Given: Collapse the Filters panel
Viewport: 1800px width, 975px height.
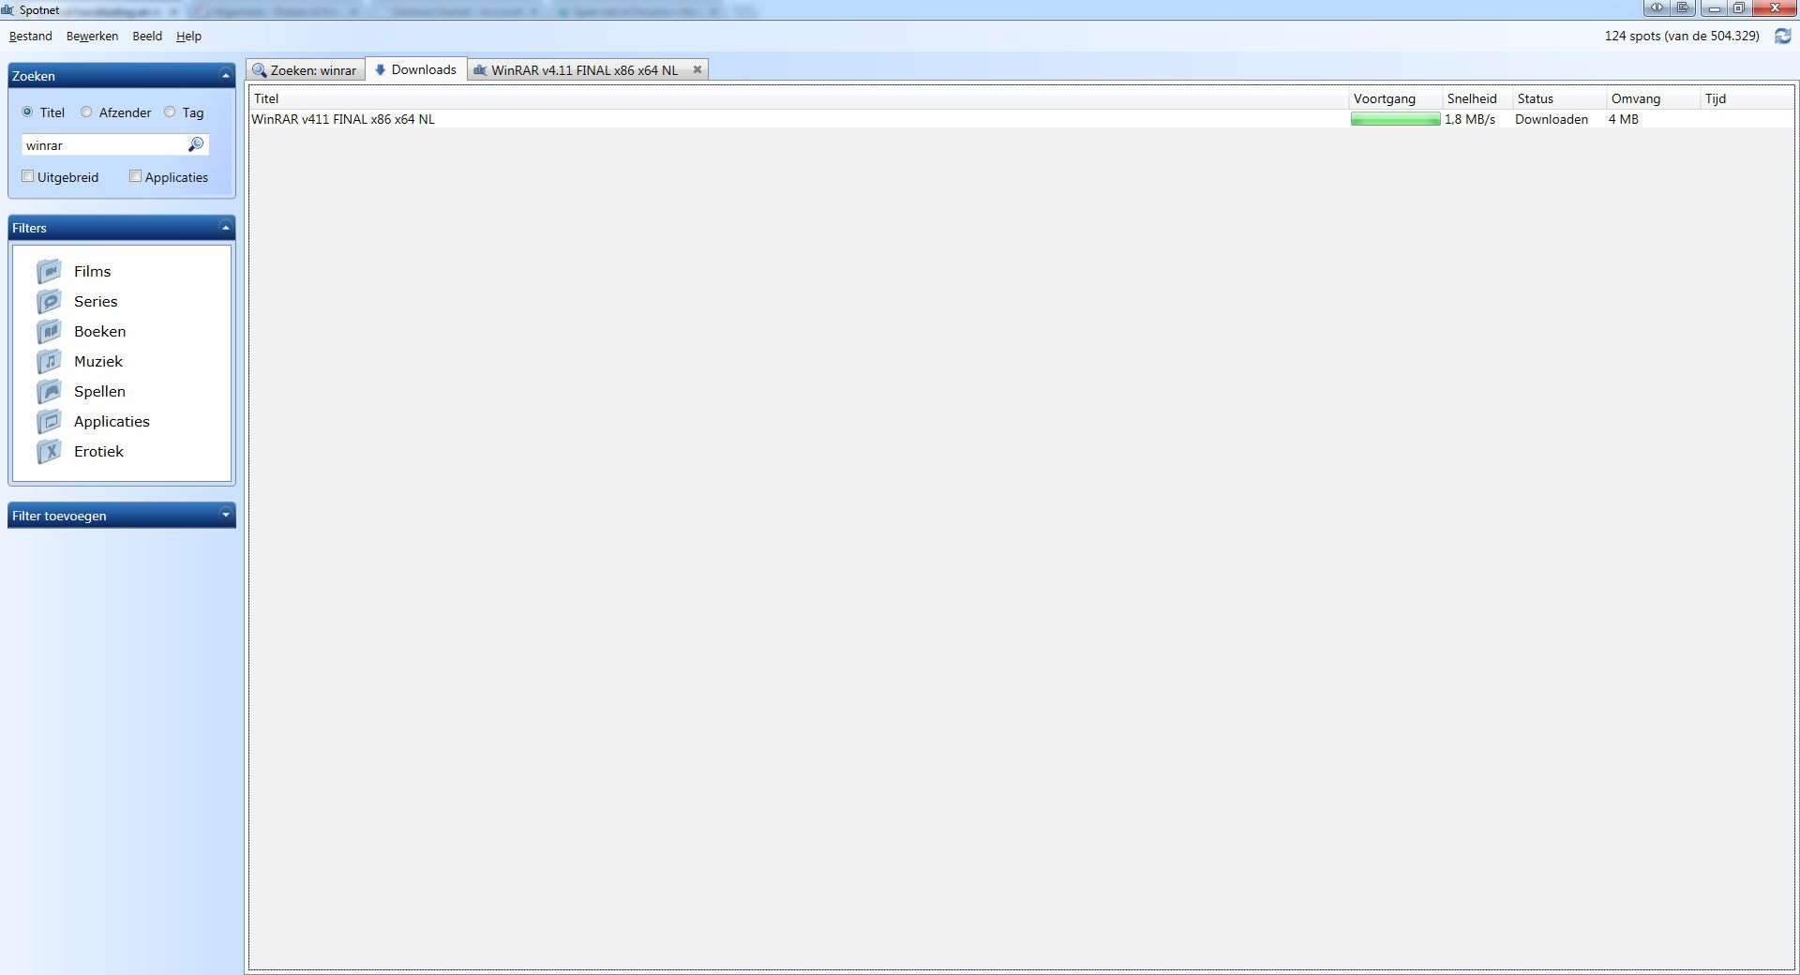Looking at the screenshot, I should pos(225,227).
